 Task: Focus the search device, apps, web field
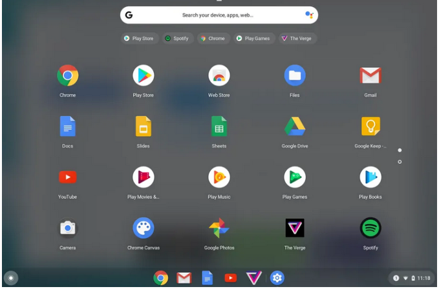[x=219, y=15]
